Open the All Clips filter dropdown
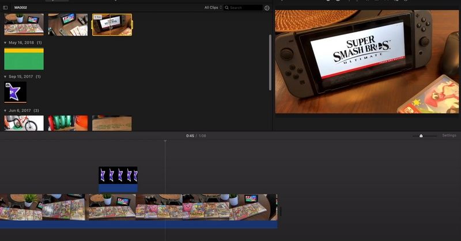This screenshot has width=461, height=241. coord(213,7)
